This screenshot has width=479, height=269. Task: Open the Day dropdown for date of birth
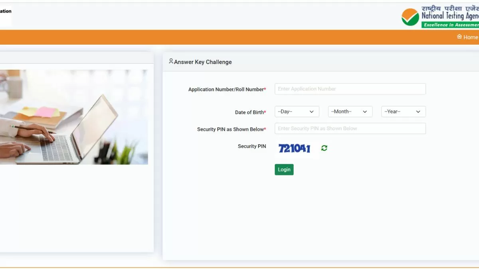(x=297, y=112)
